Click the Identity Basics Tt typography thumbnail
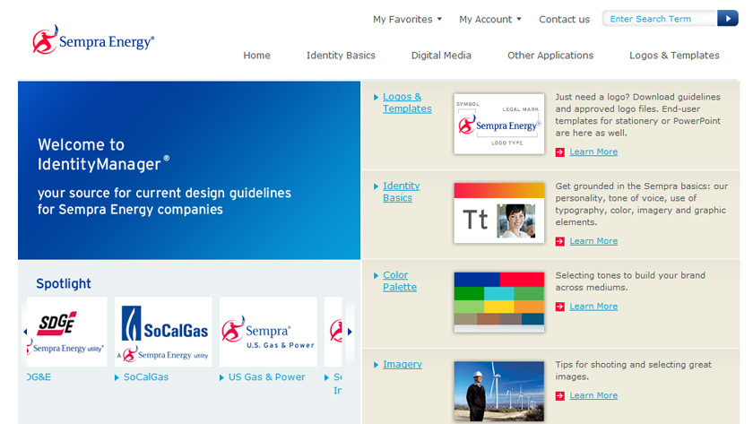This screenshot has width=753, height=424. pos(499,212)
